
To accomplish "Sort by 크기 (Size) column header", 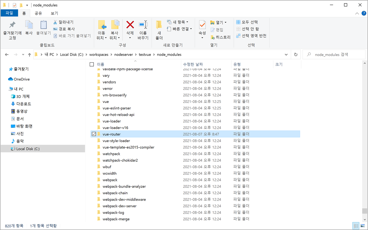I will [x=279, y=64].
